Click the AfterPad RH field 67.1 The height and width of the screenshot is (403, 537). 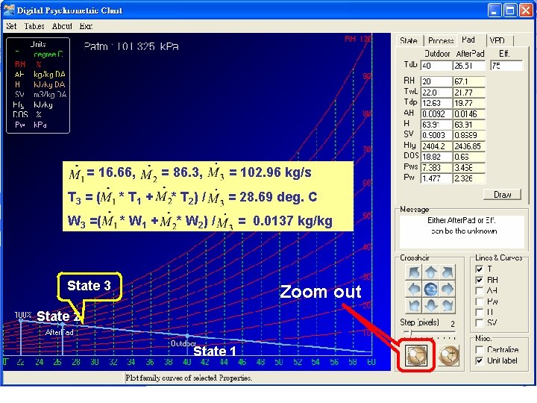[x=469, y=81]
